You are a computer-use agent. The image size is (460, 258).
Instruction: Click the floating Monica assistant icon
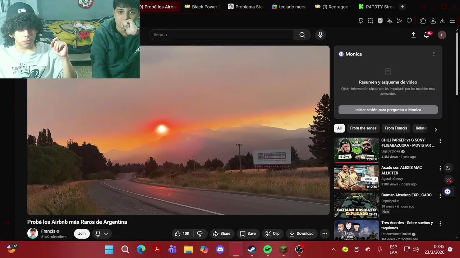[x=447, y=191]
